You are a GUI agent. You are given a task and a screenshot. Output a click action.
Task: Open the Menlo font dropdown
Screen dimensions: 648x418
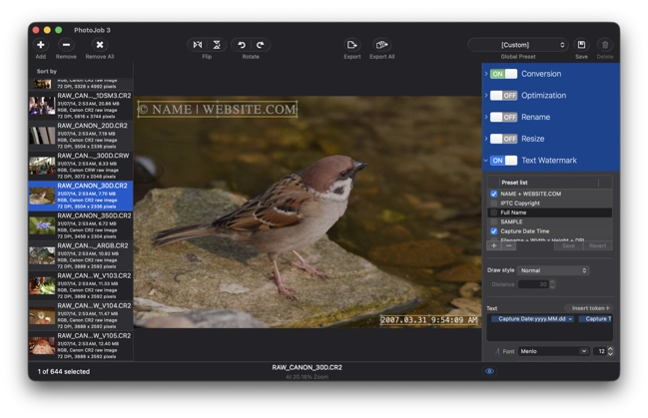coord(553,351)
